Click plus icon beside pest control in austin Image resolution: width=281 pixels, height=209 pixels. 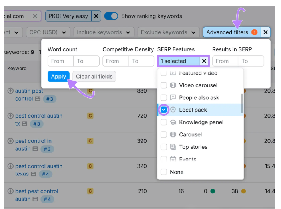pos(10,141)
